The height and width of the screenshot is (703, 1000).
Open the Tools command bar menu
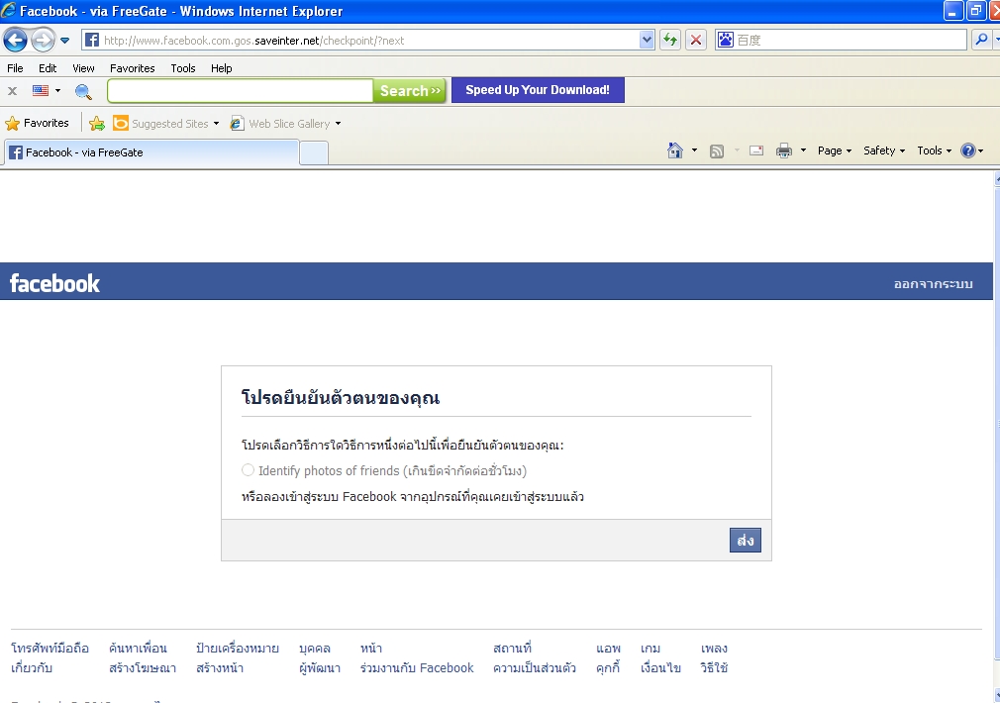click(935, 151)
